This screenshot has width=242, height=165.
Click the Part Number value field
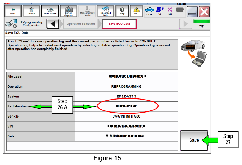(126, 106)
